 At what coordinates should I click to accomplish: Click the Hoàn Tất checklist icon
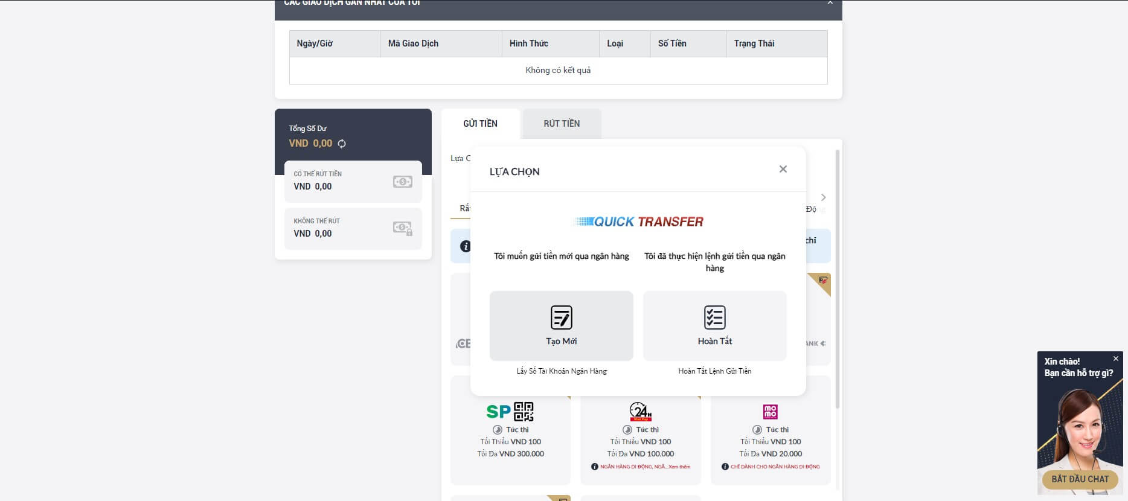715,318
